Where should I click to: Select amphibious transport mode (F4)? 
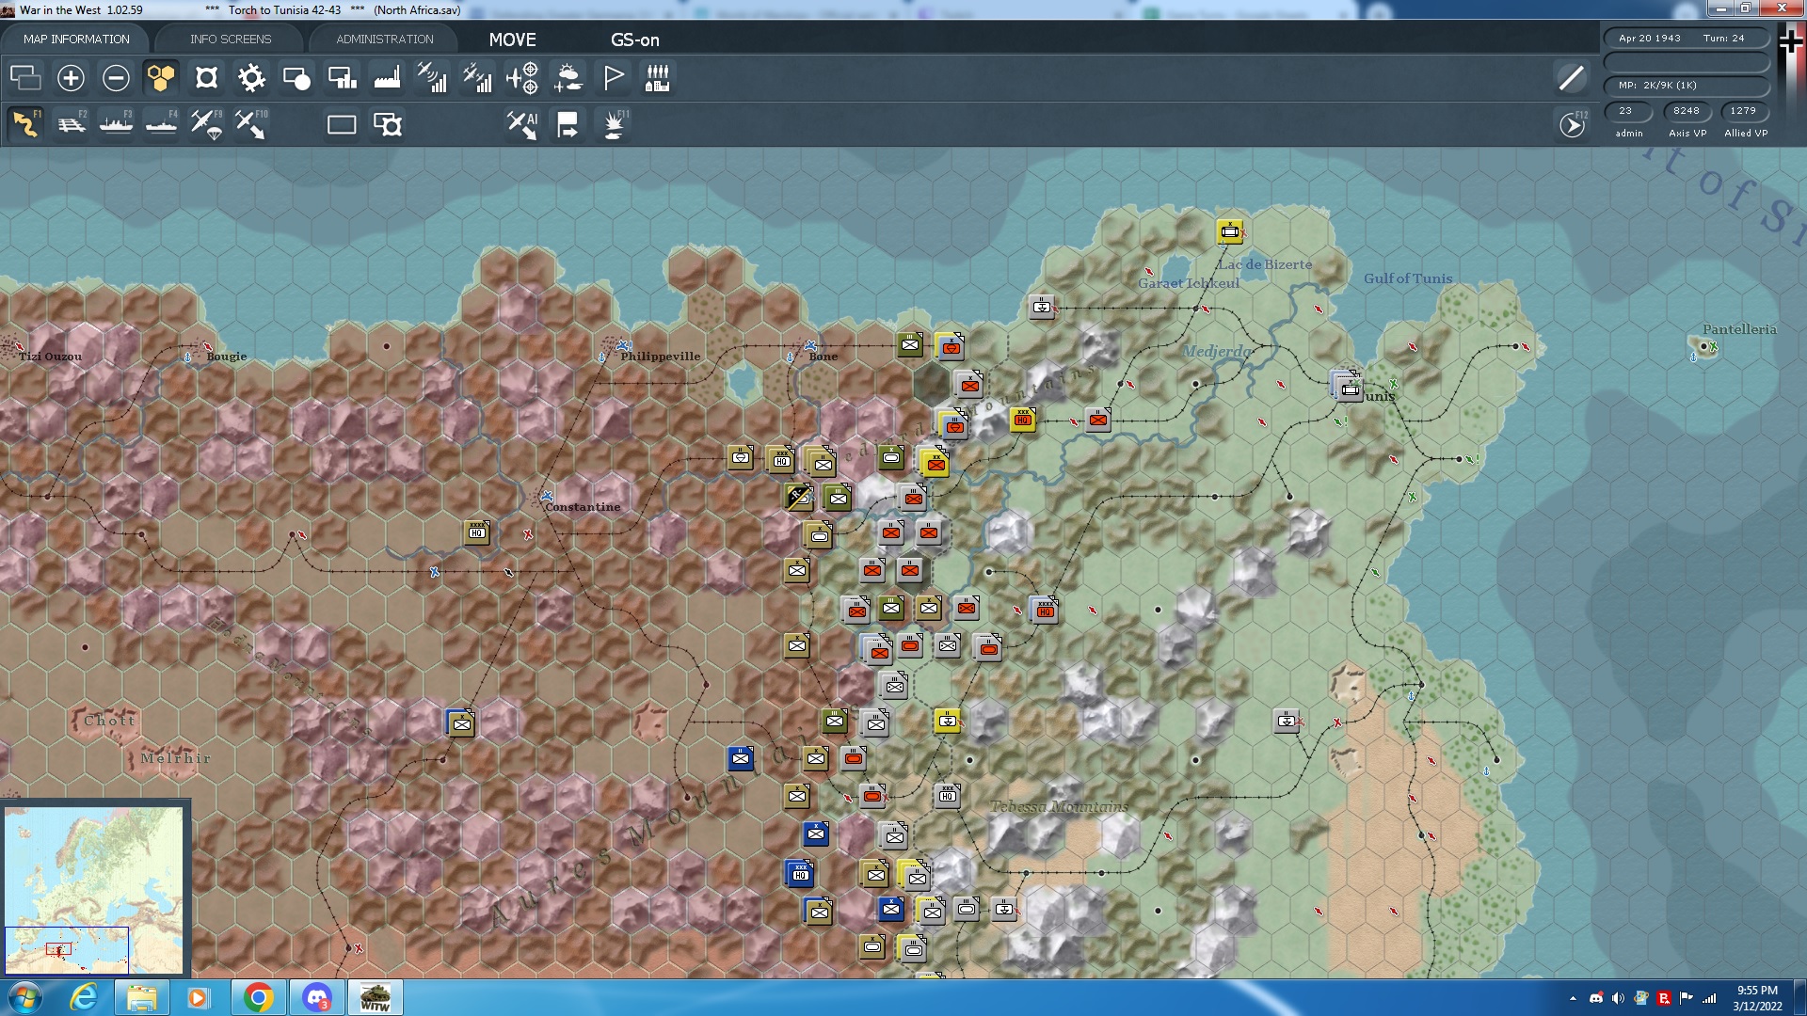161,124
